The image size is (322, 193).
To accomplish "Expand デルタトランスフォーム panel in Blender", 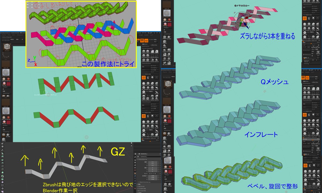I will (144, 182).
